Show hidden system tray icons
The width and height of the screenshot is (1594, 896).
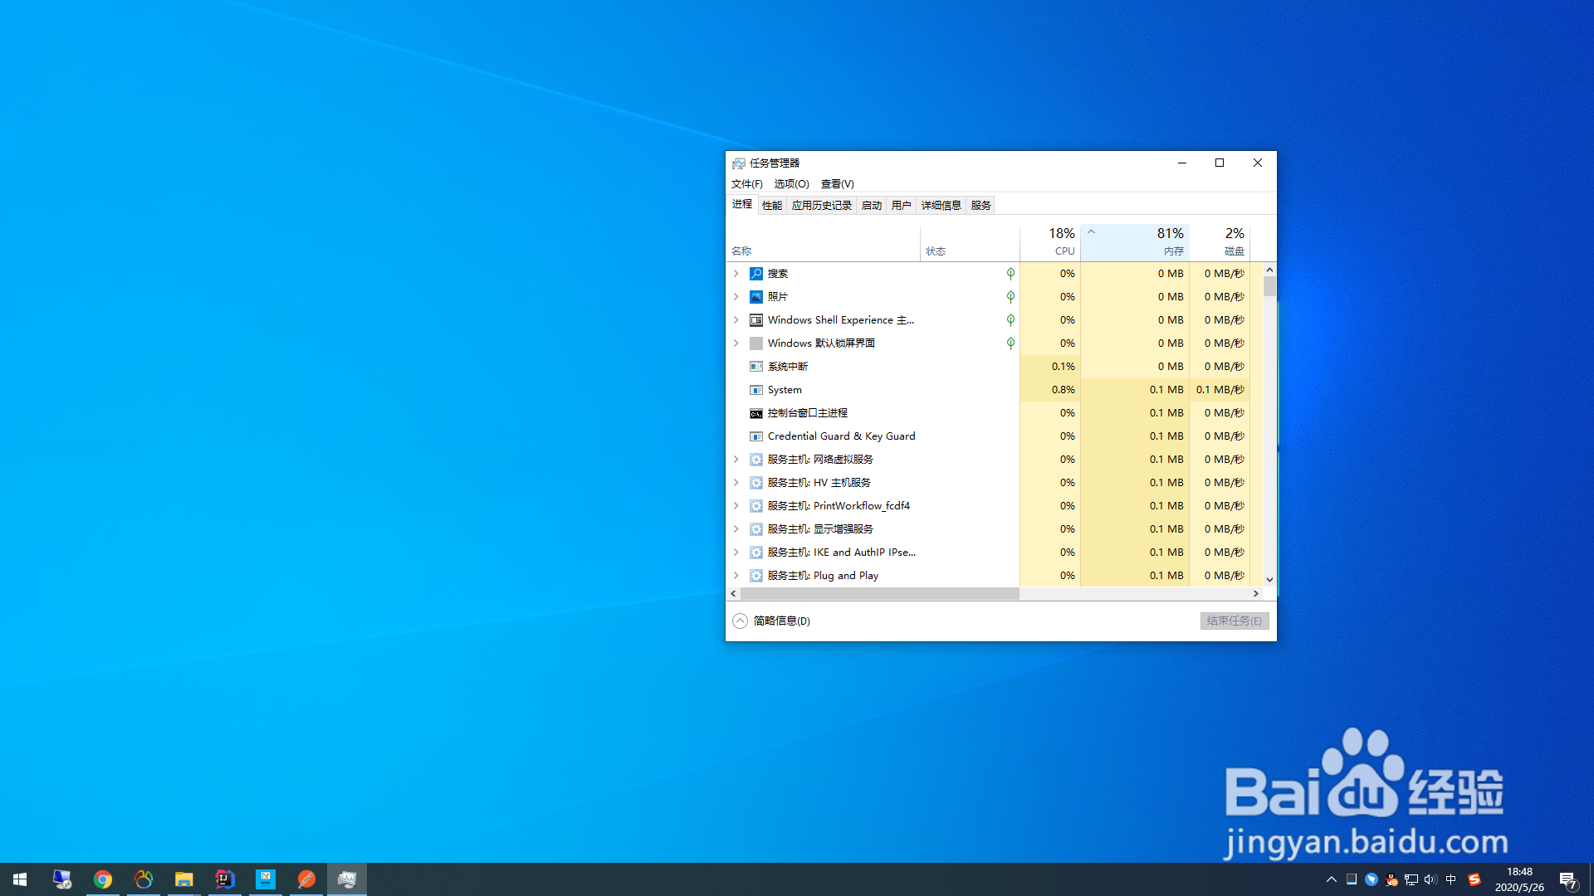1331,879
